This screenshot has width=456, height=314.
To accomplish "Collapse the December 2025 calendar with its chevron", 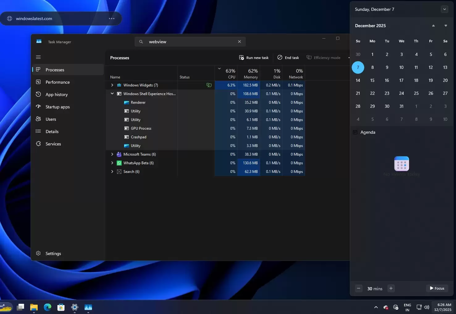I will 444,9.
